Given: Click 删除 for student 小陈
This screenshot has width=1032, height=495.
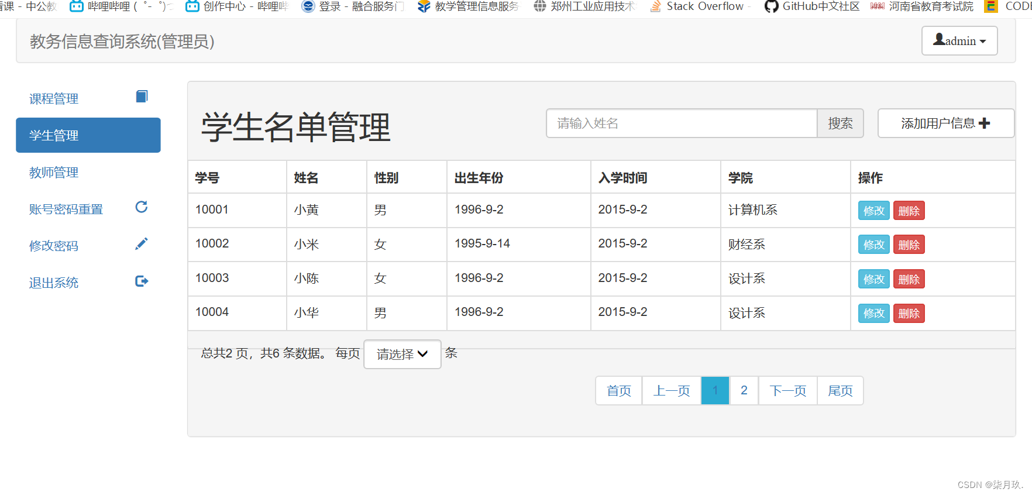Looking at the screenshot, I should pyautogui.click(x=909, y=279).
